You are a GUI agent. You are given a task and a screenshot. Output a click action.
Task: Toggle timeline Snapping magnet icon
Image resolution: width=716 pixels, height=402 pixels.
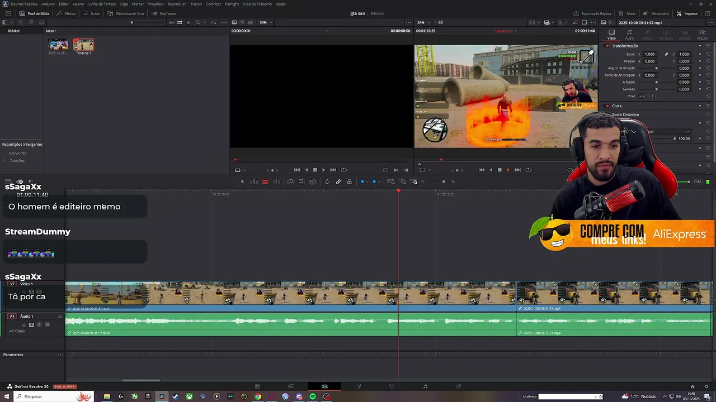pyautogui.click(x=327, y=181)
